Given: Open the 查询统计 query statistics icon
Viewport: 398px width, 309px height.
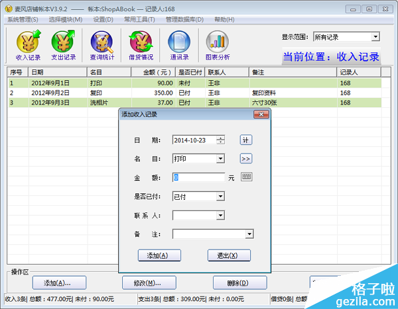Looking at the screenshot, I should click(101, 46).
